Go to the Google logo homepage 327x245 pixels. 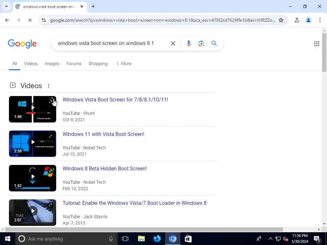(x=22, y=44)
